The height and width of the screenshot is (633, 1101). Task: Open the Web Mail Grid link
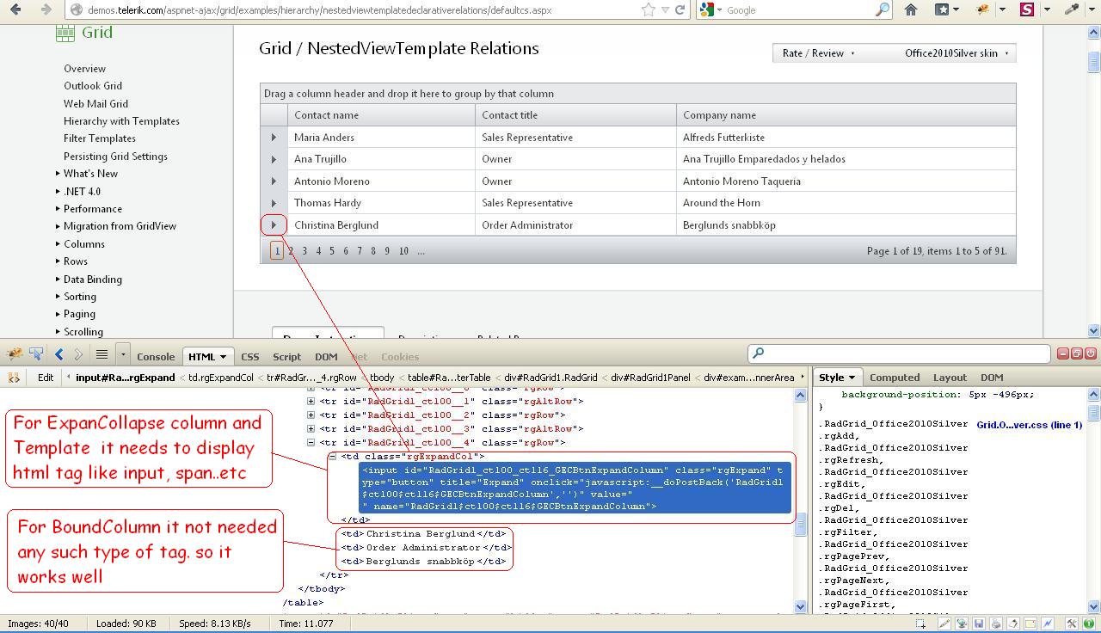click(x=95, y=104)
